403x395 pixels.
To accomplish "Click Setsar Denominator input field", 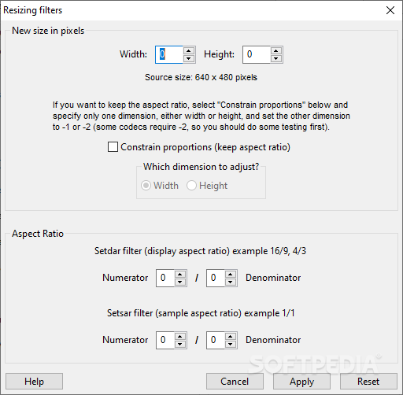I will [x=216, y=340].
